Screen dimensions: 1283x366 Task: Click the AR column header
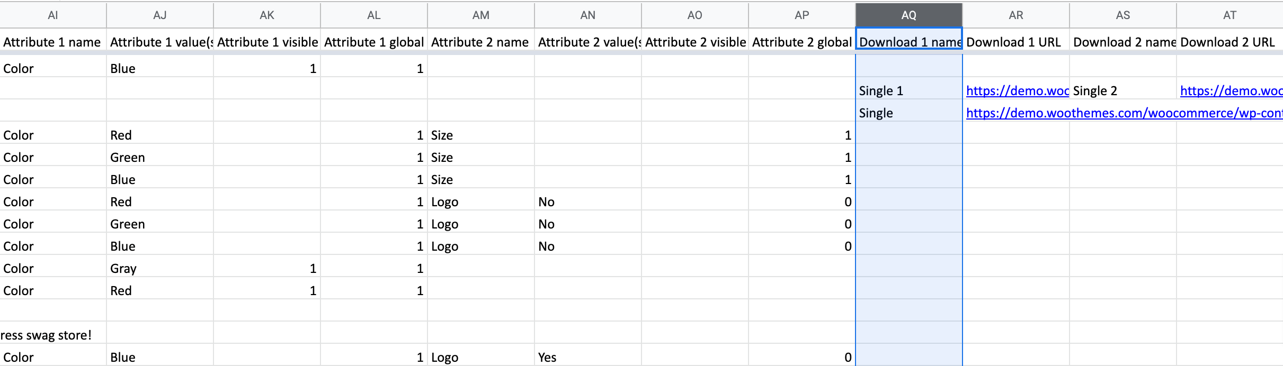[x=1015, y=15]
